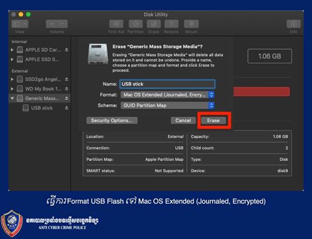Click the red disk usage bar

262,91
